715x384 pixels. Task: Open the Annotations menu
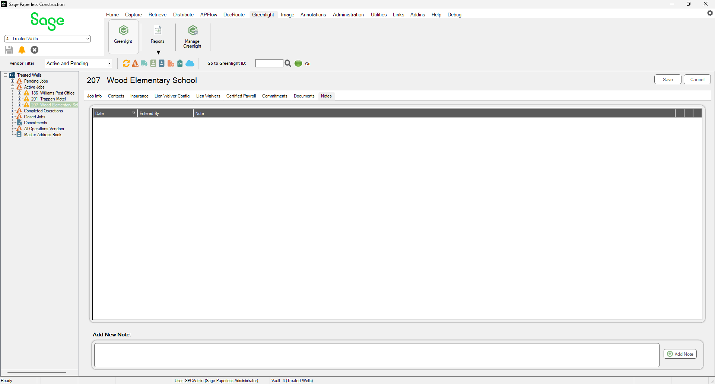coord(313,15)
